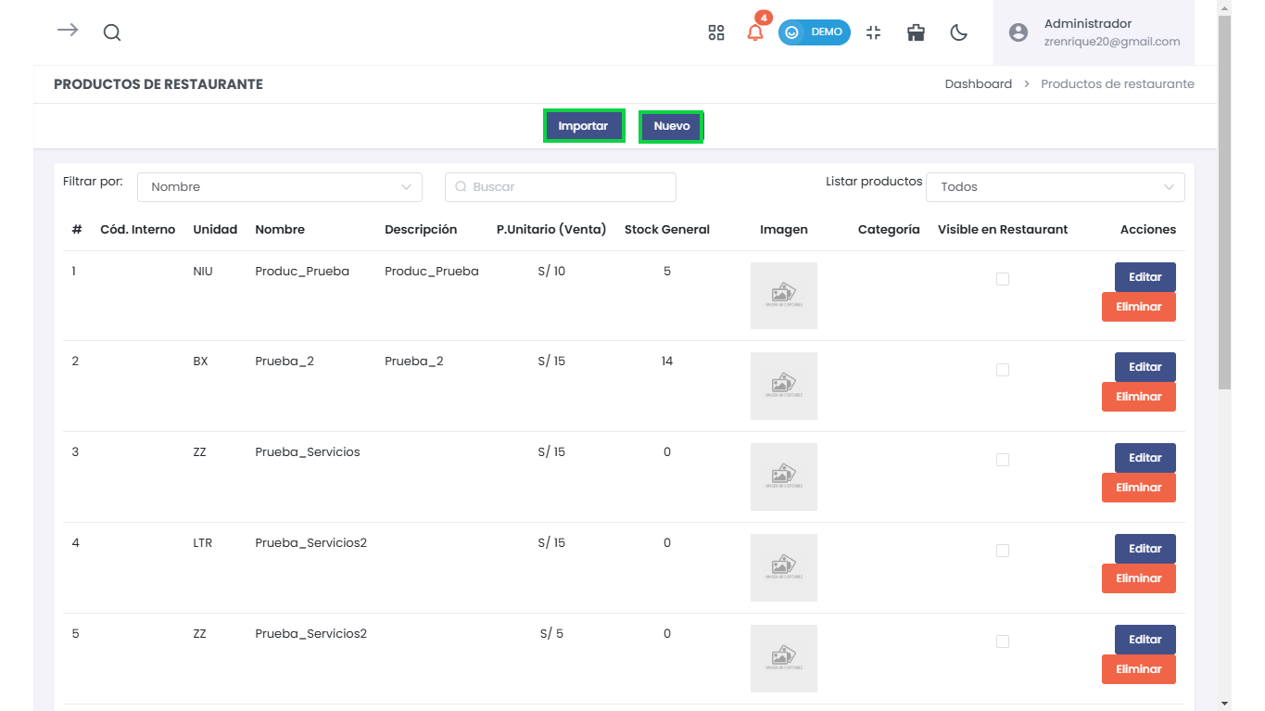
Task: Click the Administrador user avatar icon
Action: pyautogui.click(x=1018, y=32)
